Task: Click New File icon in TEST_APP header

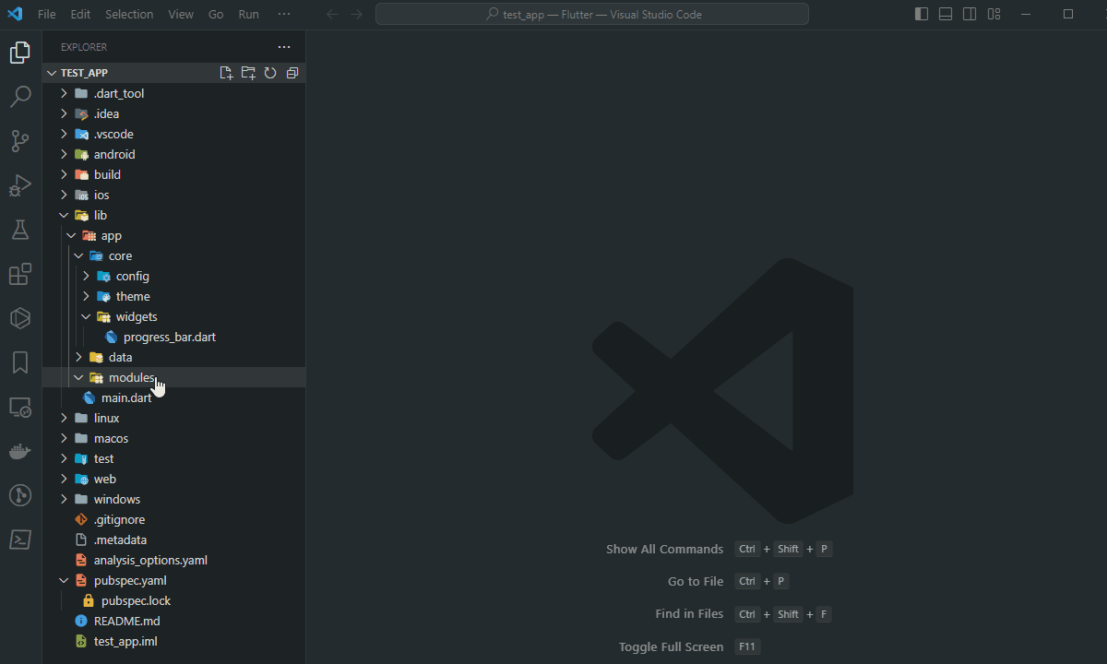Action: pyautogui.click(x=226, y=73)
